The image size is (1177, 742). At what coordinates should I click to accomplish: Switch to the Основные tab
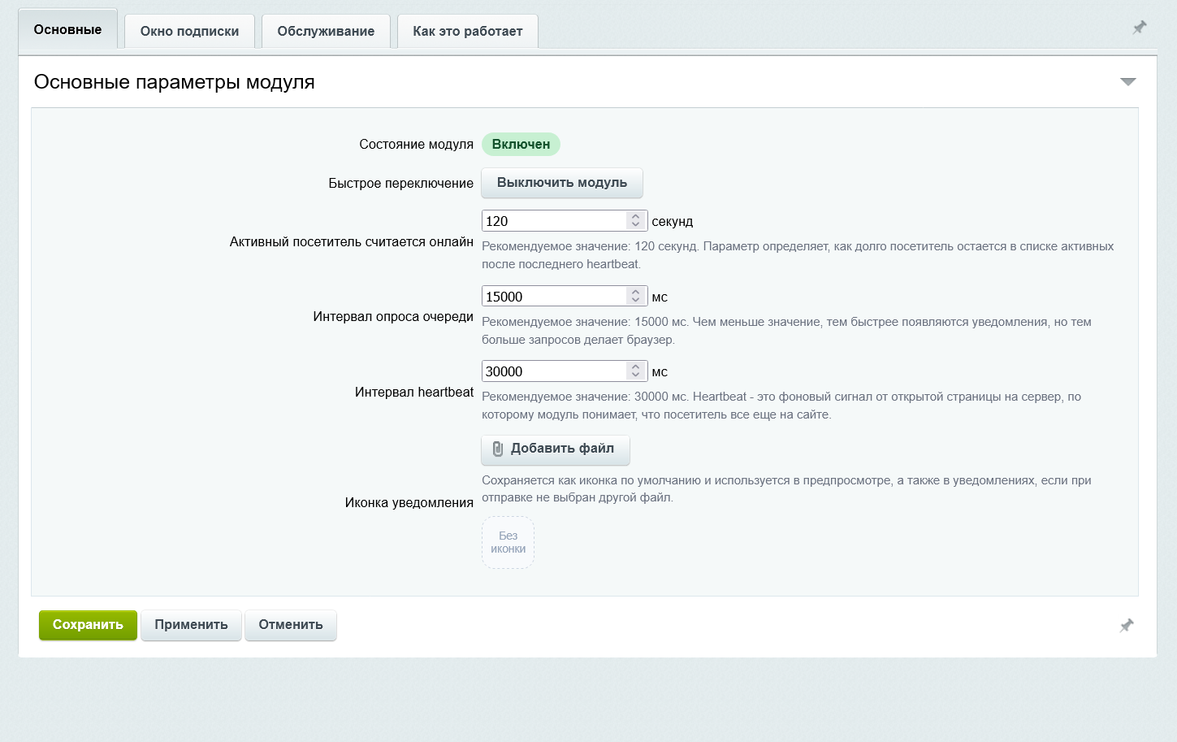67,30
